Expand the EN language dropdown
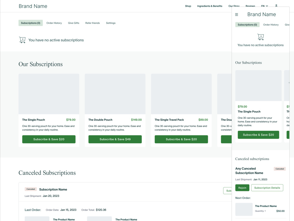The image size is (294, 221). coord(265,6)
